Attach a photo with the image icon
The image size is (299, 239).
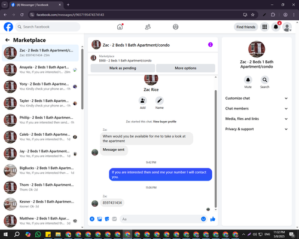point(99,219)
